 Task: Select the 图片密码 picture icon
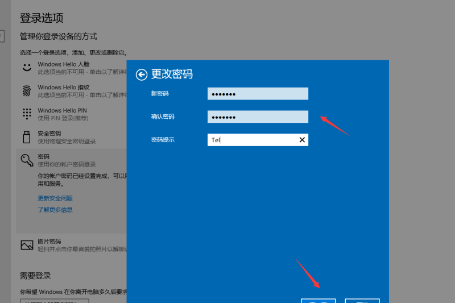pyautogui.click(x=27, y=245)
